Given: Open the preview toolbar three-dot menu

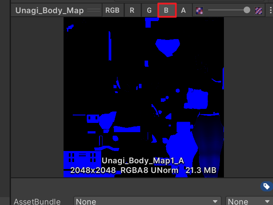Looking at the screenshot, I should pos(270,10).
